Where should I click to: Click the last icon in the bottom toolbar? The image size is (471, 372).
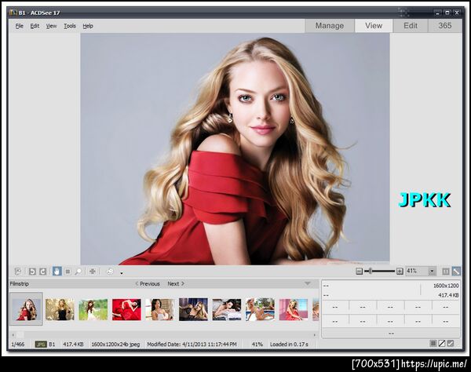pyautogui.click(x=110, y=272)
